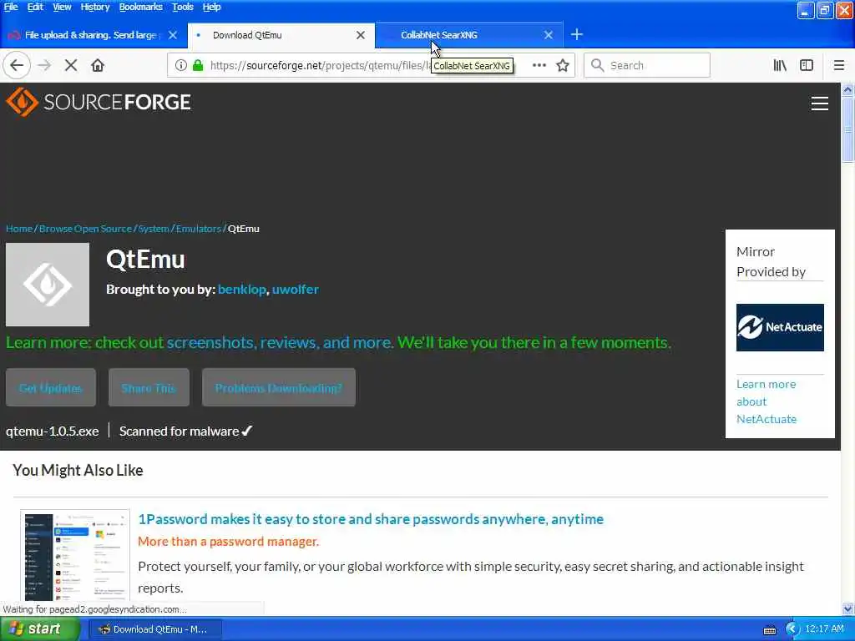Follow the System breadcrumb link
The width and height of the screenshot is (855, 641).
[x=154, y=229]
